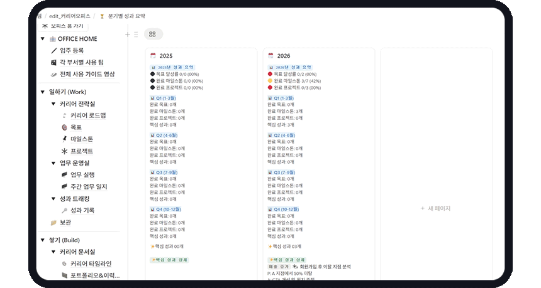Collapse the 커리어 전략실 group
This screenshot has width=541, height=288.
53,104
